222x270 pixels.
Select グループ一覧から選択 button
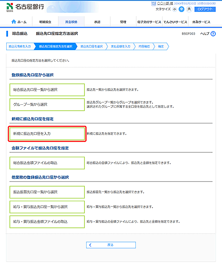click(47, 104)
